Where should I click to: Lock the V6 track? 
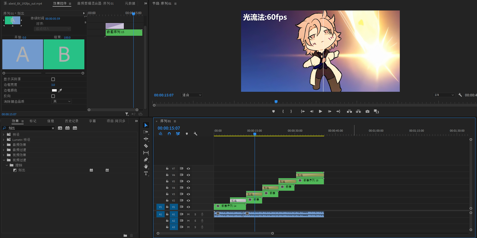[167, 175]
